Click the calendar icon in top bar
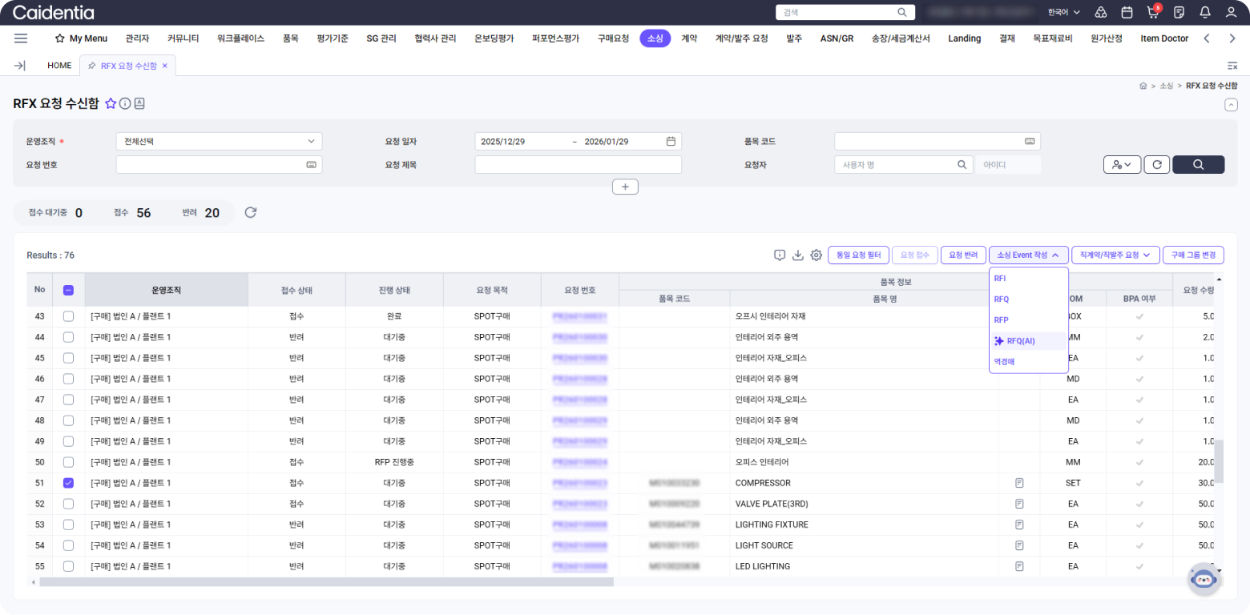This screenshot has height=615, width=1250. pyautogui.click(x=1127, y=12)
